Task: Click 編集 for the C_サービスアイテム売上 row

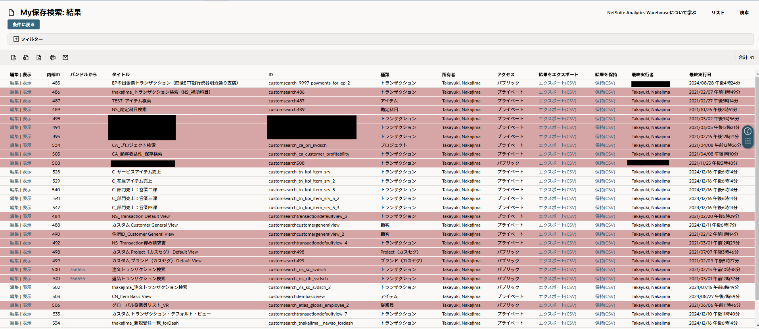Action: click(14, 172)
